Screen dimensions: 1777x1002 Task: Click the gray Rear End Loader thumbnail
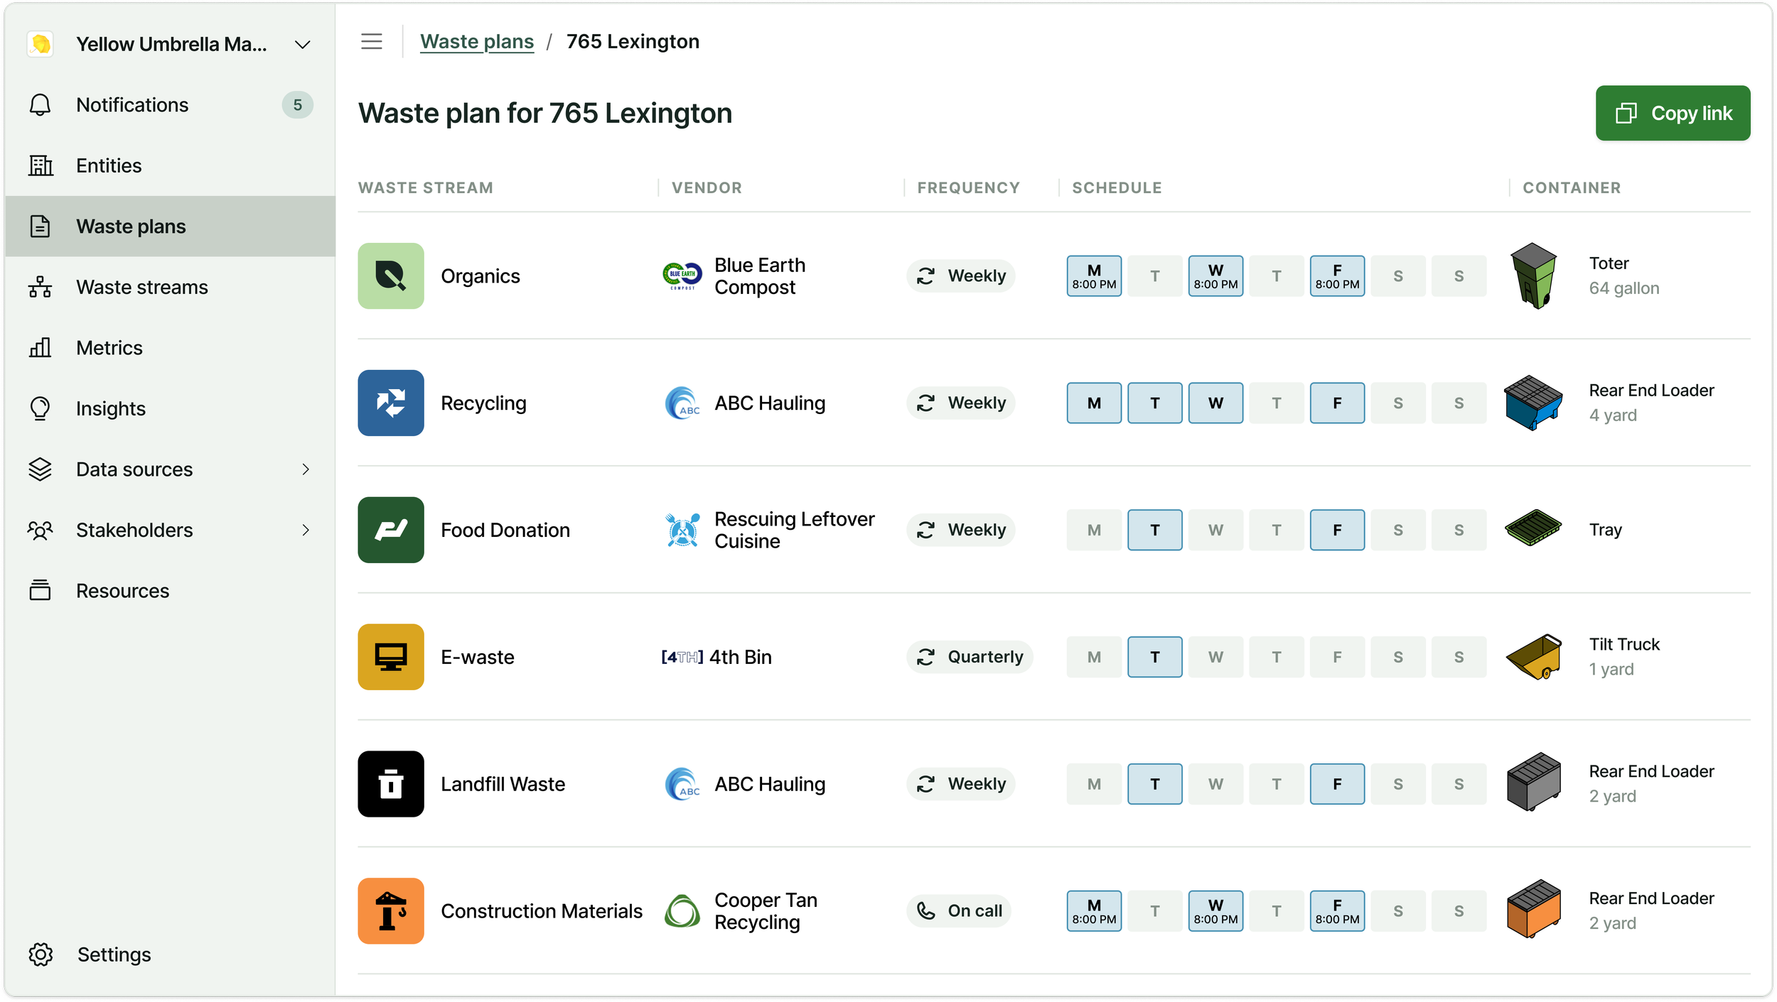pyautogui.click(x=1534, y=782)
